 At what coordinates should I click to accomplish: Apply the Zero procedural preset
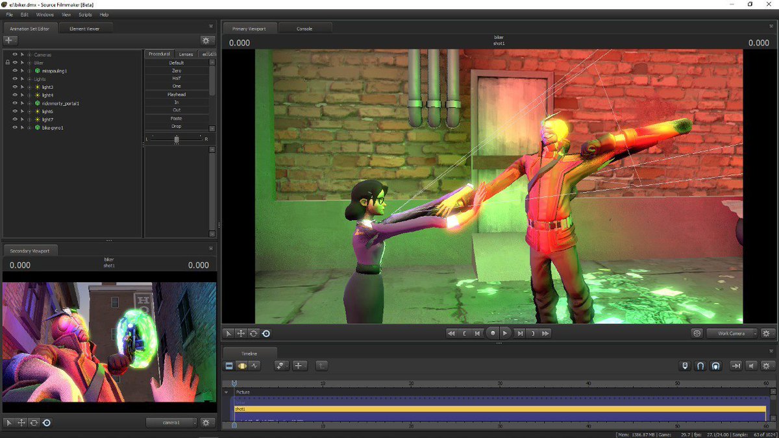coord(177,71)
